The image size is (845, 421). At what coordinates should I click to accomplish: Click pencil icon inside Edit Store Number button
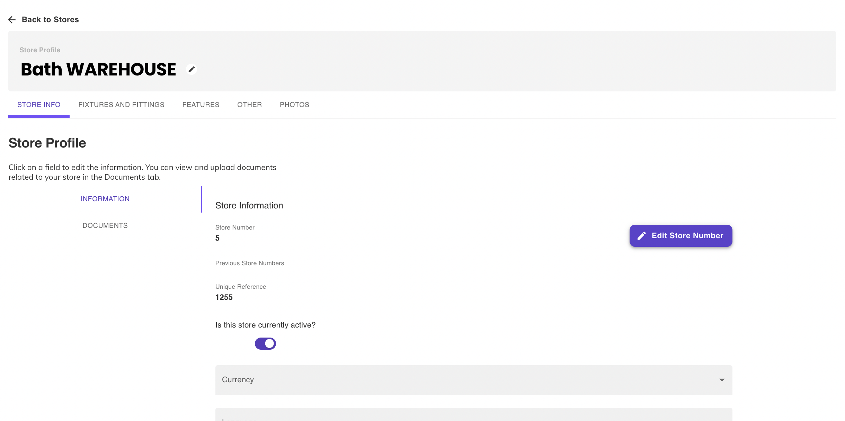pos(642,236)
